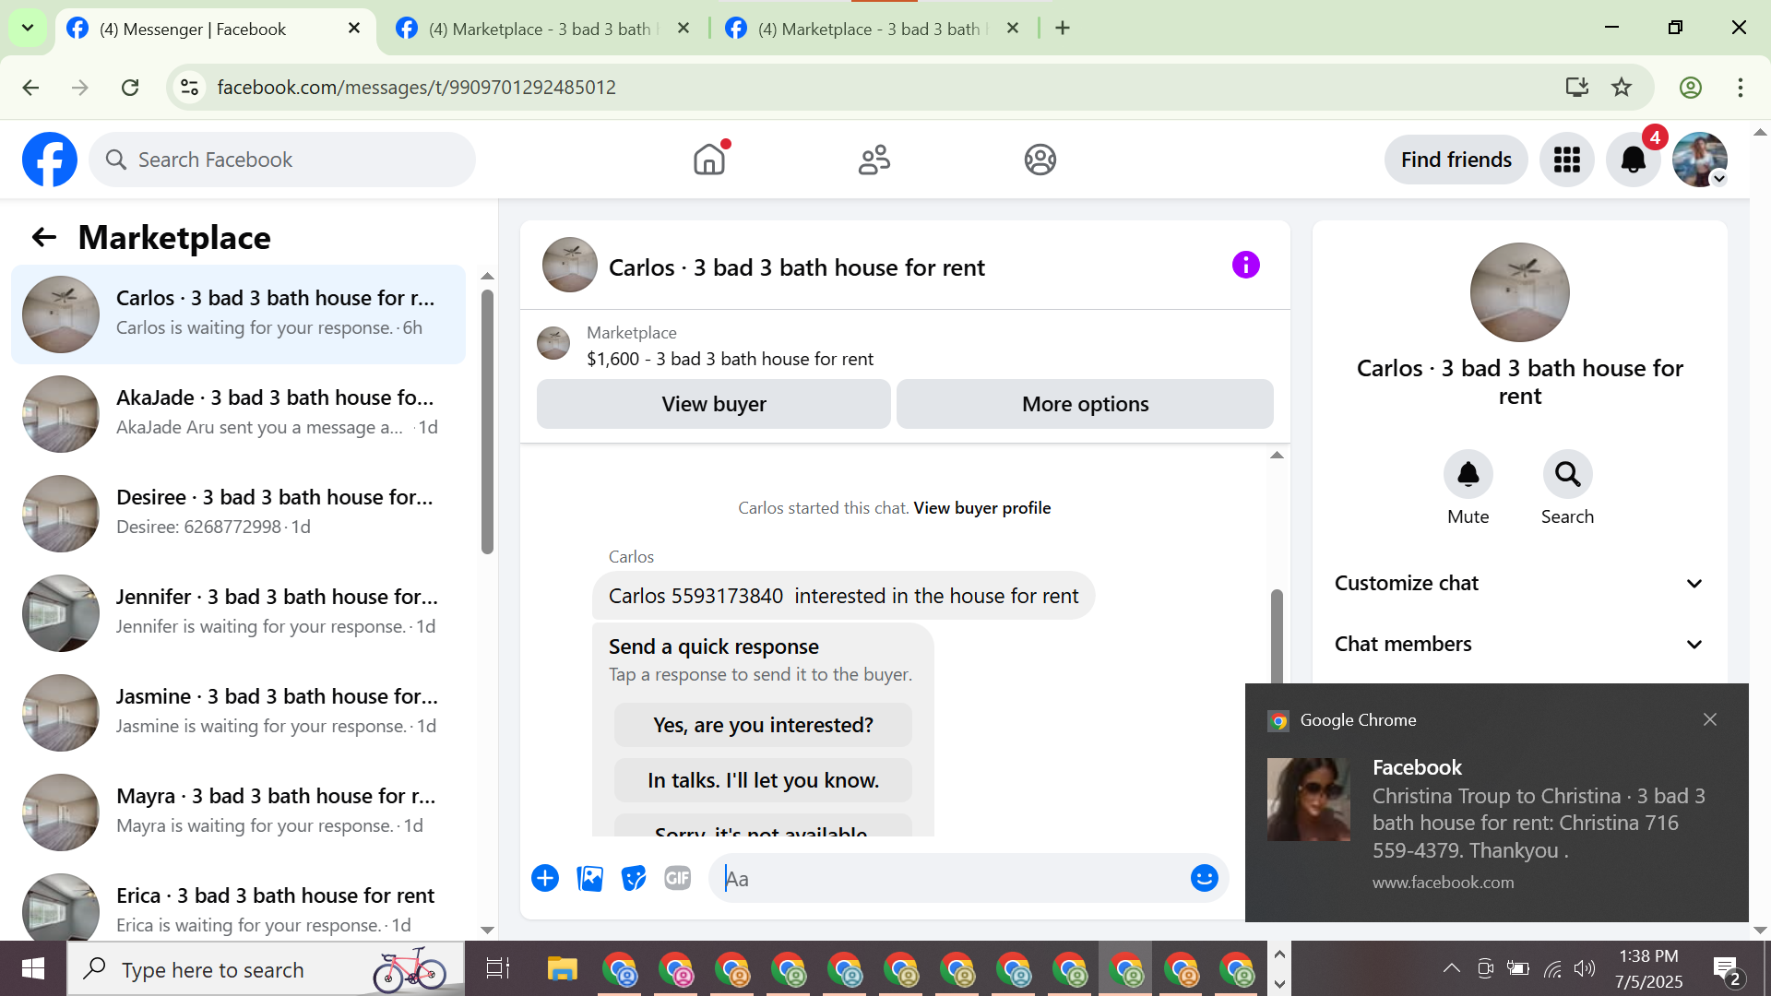1771x996 pixels.
Task: Open the Friends icon in top navigation
Action: click(874, 160)
